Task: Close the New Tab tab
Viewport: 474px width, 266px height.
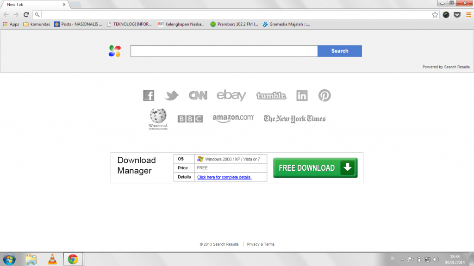Action: pyautogui.click(x=64, y=5)
